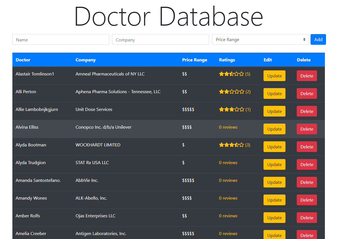This screenshot has height=239, width=337.
Task: Open the Price Range dropdown
Action: tap(260, 40)
